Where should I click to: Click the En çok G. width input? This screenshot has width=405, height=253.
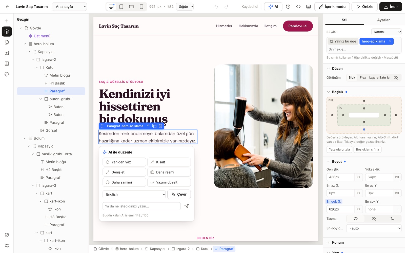pos(340,209)
